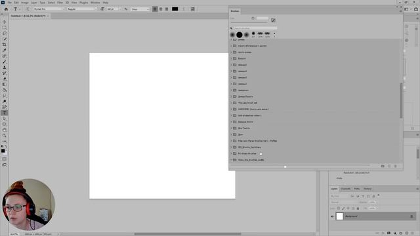Screen dimensions: 420x236
Task: Toggle live brush tip preview in Brushes panel
Action: [x=273, y=20]
